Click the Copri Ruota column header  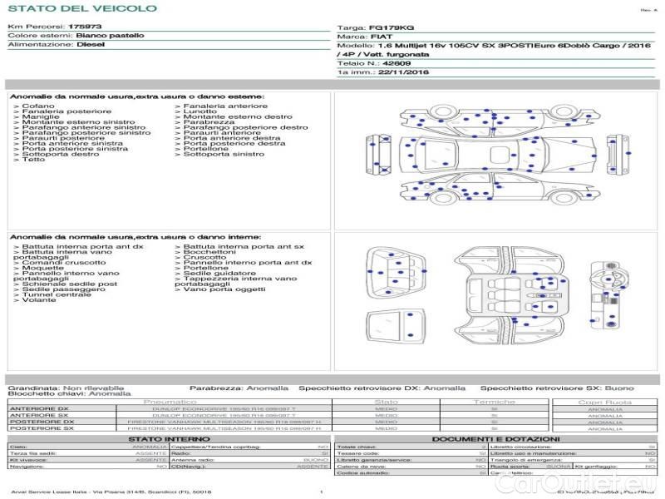pyautogui.click(x=604, y=402)
